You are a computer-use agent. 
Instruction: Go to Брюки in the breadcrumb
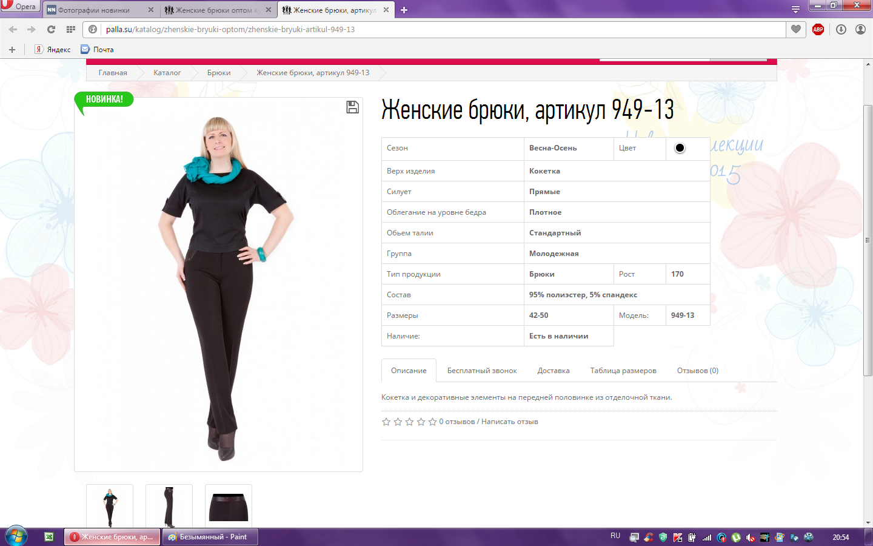[219, 73]
